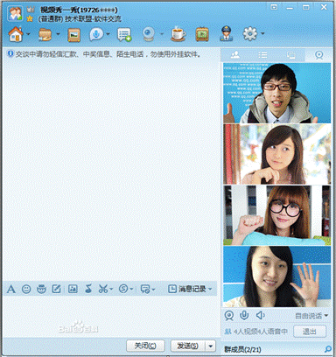
Task: Expand the 自由说话 speaking mode dropdown
Action: coord(311,316)
